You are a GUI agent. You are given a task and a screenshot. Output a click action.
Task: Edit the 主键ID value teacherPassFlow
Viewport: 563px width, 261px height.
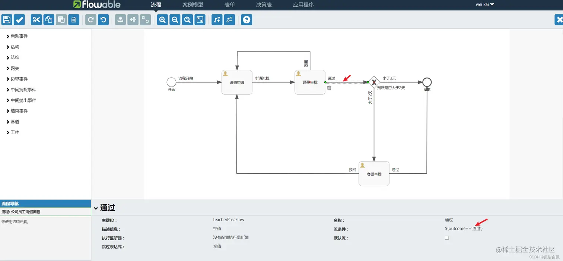point(229,220)
